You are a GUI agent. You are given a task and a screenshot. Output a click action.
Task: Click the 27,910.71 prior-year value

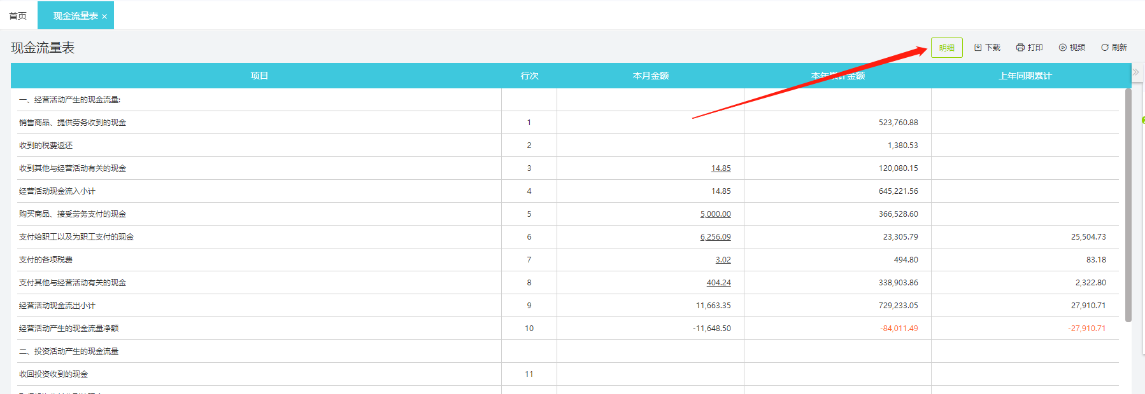pyautogui.click(x=1088, y=306)
